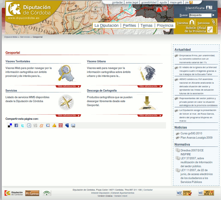This screenshot has height=200, width=221.
Task: Click footer Diputación de Córdoba logo
Action: [14, 193]
